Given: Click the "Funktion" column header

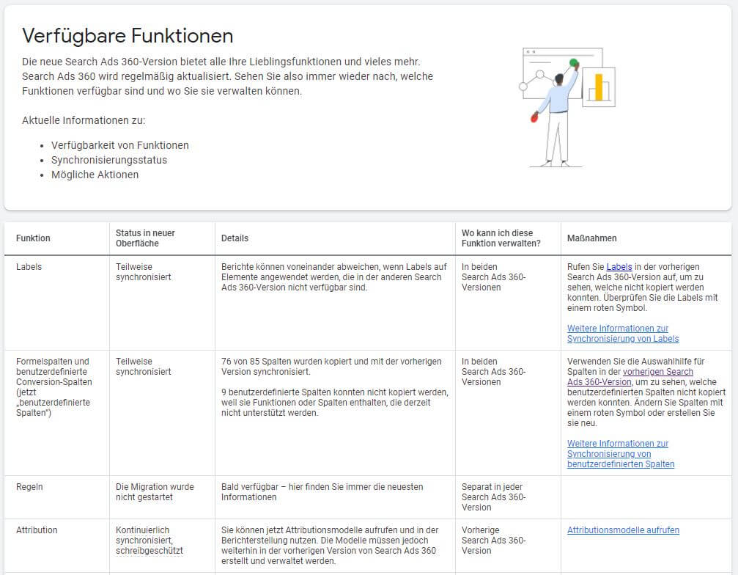Looking at the screenshot, I should point(33,238).
